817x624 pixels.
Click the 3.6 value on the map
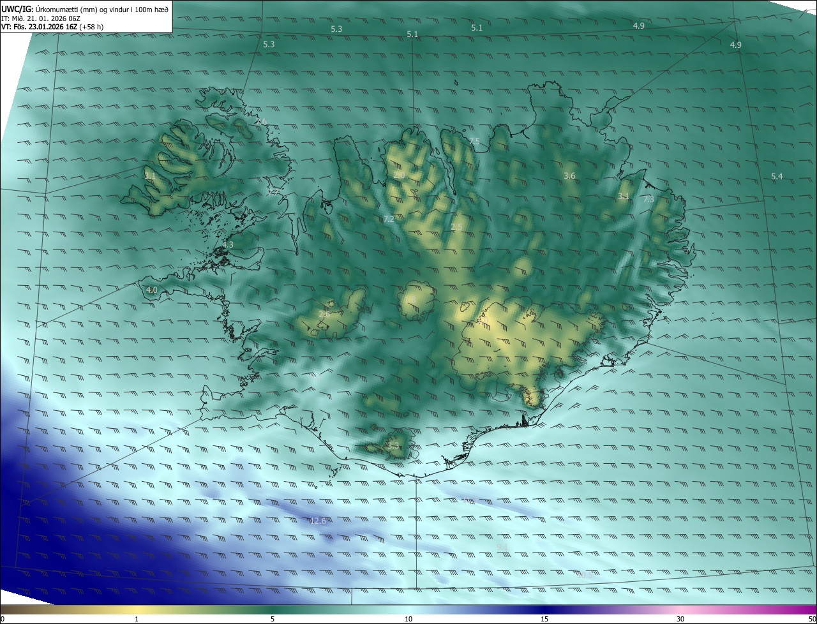[x=570, y=176]
